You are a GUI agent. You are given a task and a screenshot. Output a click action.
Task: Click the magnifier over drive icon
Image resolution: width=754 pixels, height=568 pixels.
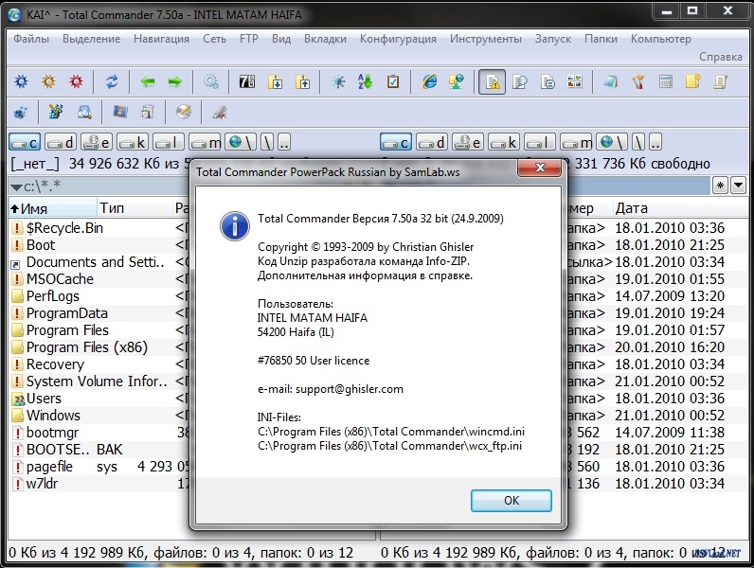coord(84,113)
